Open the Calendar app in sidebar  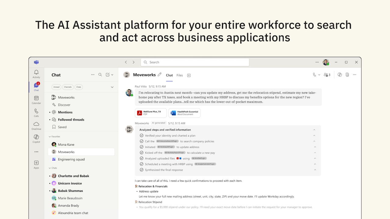[36, 100]
